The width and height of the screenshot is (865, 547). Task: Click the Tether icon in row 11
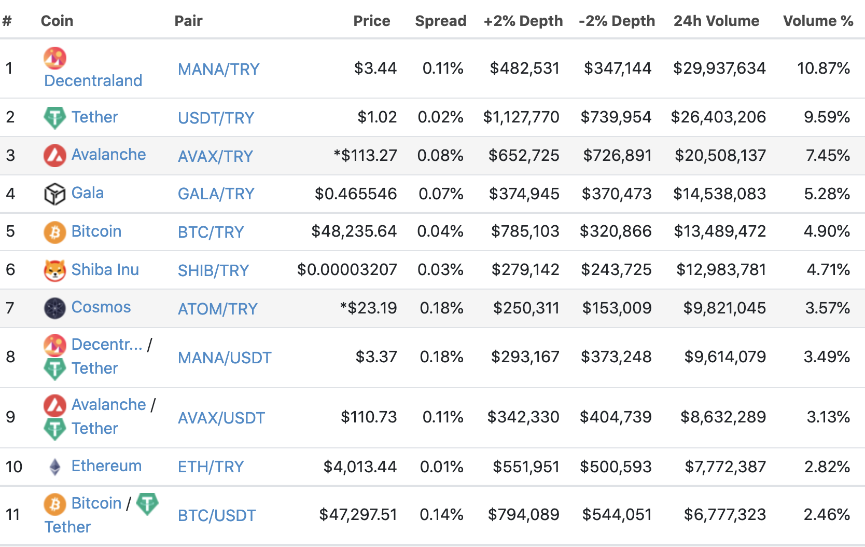tap(148, 504)
